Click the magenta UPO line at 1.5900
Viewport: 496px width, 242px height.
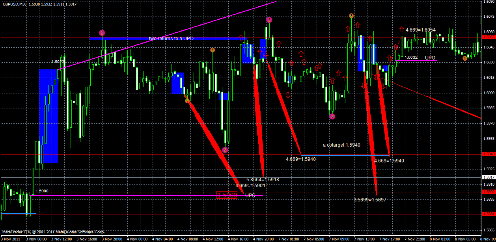(138, 194)
